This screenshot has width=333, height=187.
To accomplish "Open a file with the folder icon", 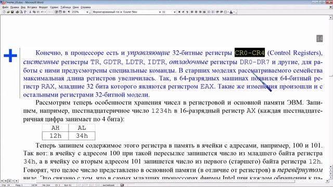I will pyautogui.click(x=8, y=12).
